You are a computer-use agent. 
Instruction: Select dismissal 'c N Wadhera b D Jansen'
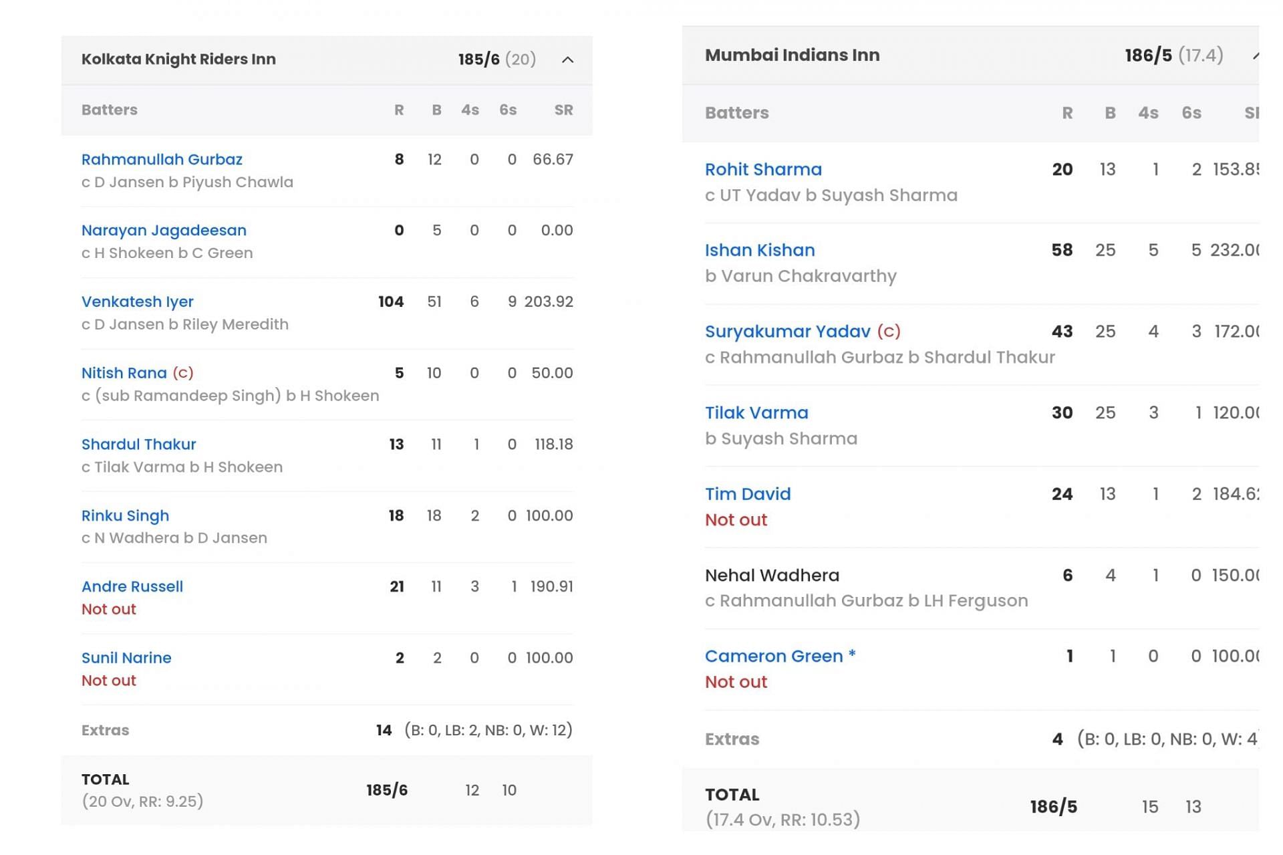click(x=174, y=537)
